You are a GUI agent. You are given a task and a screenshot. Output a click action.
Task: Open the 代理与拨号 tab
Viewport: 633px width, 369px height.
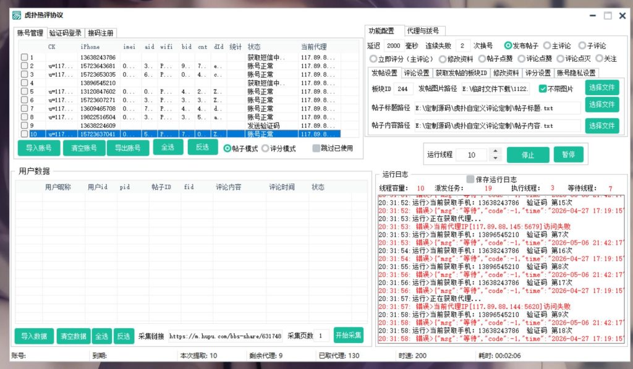[x=423, y=31]
